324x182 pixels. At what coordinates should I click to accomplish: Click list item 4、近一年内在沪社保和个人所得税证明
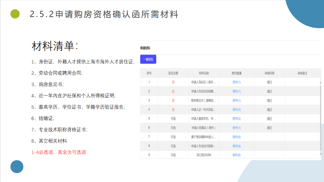click(x=73, y=96)
